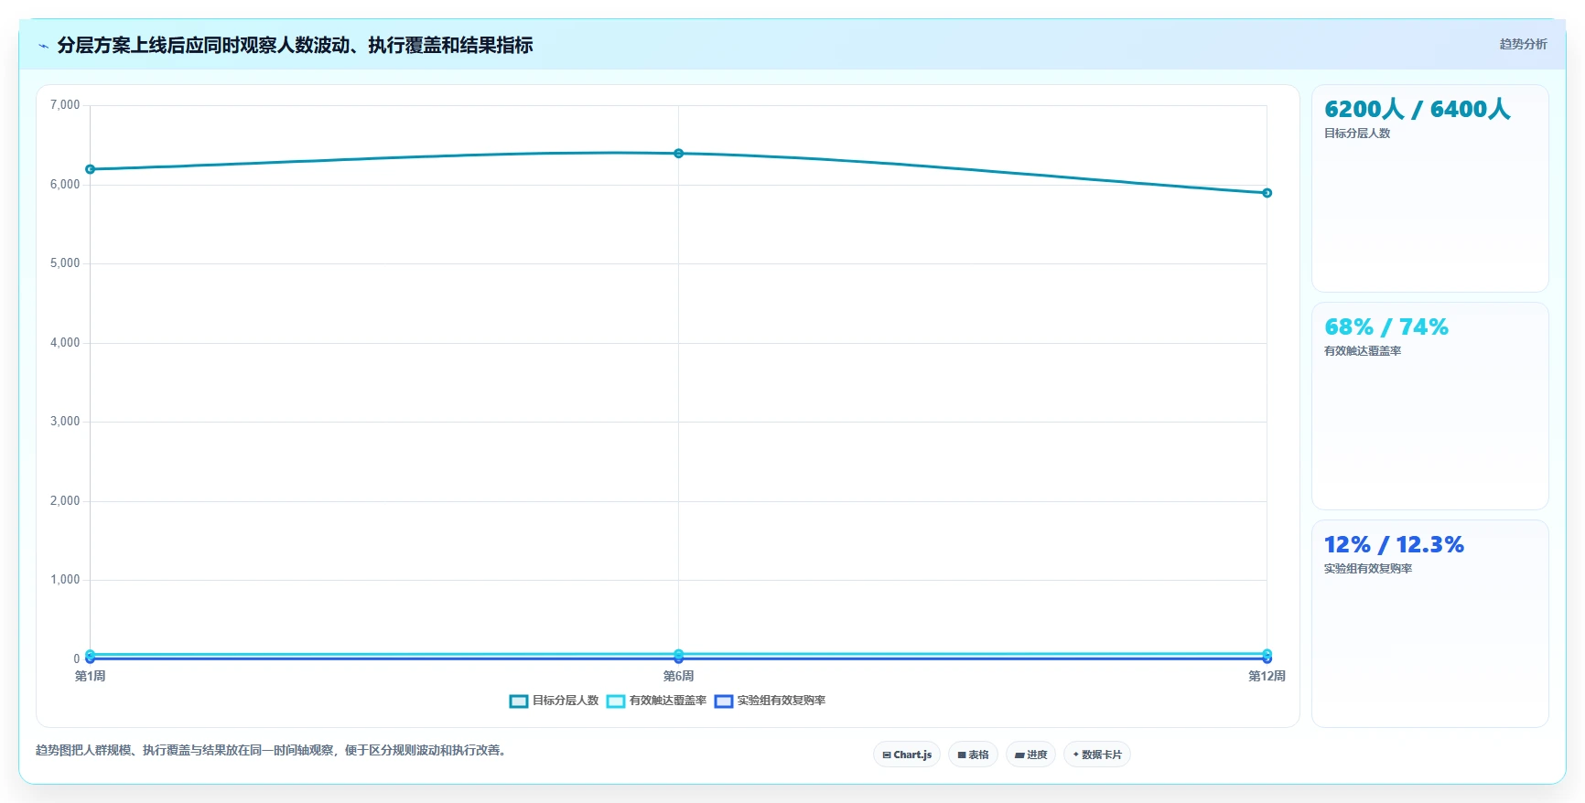Click the 4,000 y-axis label
Screen dimensions: 1585x803
pos(65,343)
